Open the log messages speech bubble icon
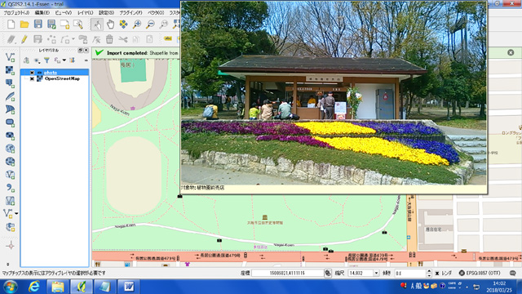Screen dimensions: 522x294 pyautogui.click(x=513, y=273)
